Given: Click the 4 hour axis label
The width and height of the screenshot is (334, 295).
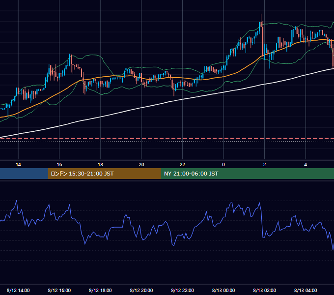Looking at the screenshot, I should click(306, 165).
